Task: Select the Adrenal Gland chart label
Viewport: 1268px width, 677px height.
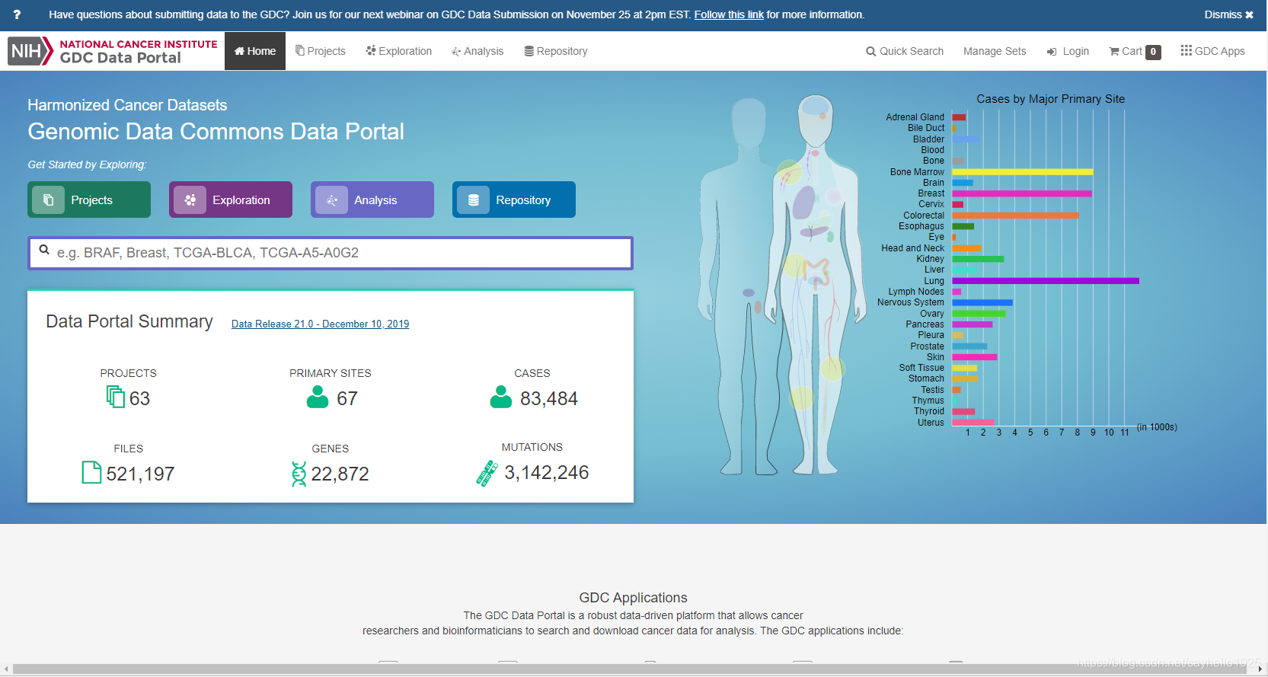Action: (x=915, y=117)
